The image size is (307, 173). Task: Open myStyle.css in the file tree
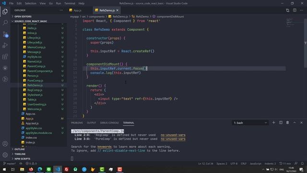[35, 57]
